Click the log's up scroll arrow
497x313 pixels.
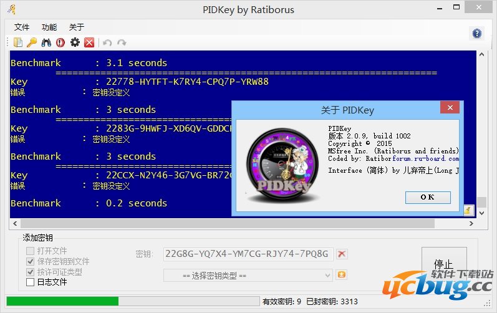[x=482, y=54]
